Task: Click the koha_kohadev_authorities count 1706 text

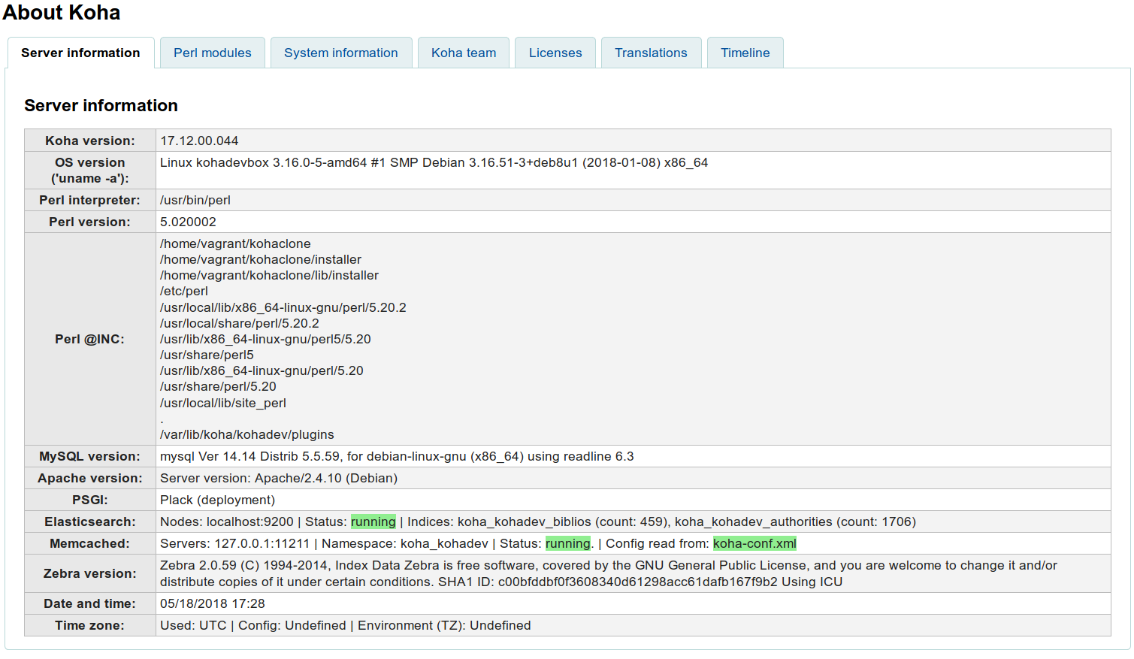Action: 795,521
